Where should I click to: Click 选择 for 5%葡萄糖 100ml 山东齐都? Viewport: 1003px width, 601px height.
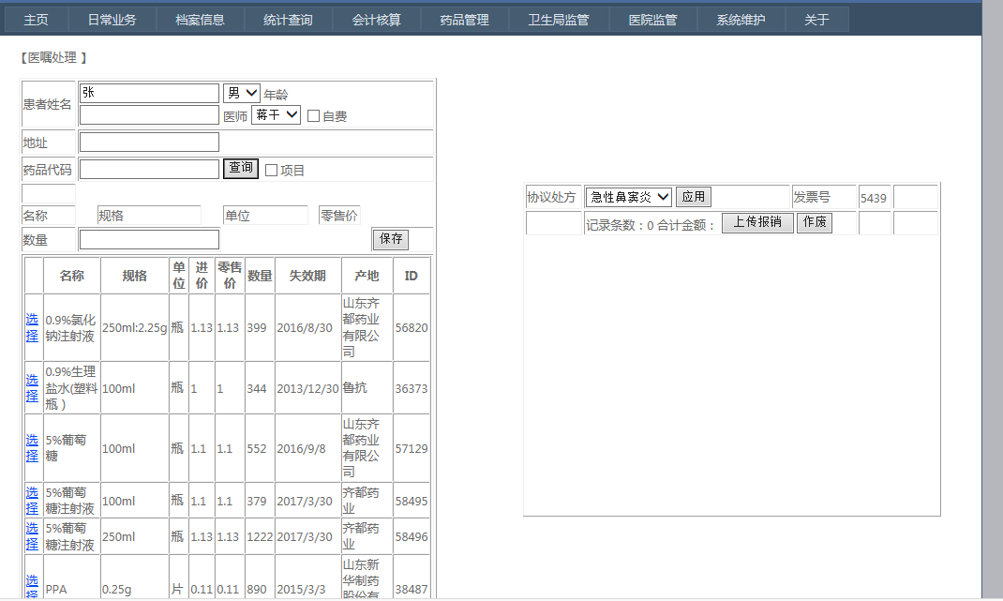tap(32, 448)
